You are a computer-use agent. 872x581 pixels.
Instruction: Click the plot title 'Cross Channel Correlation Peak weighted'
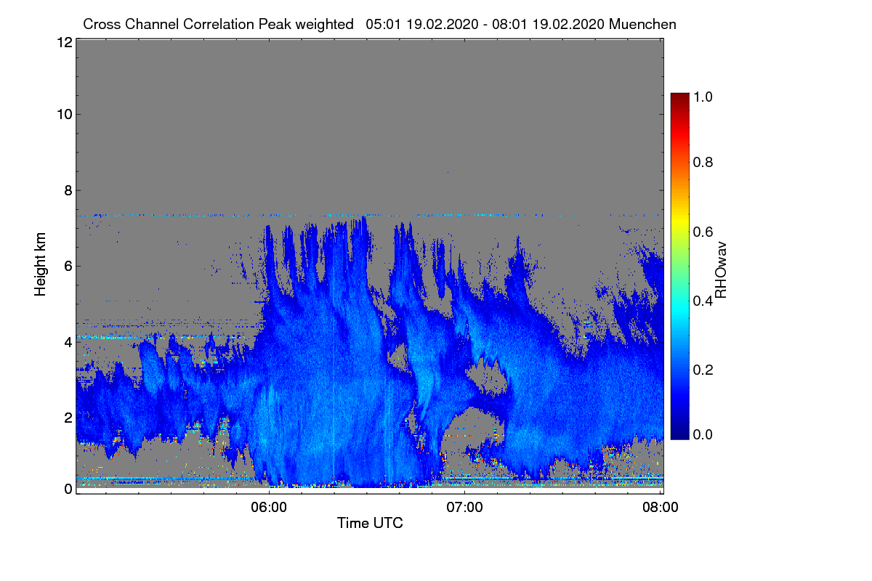[x=218, y=24]
